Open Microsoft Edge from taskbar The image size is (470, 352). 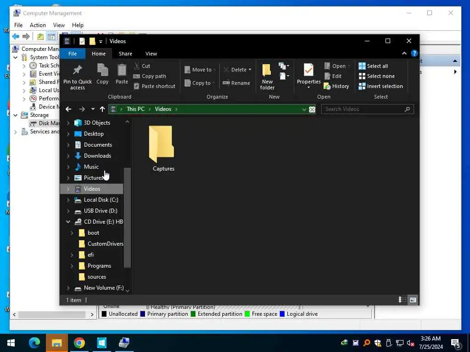pos(34,343)
